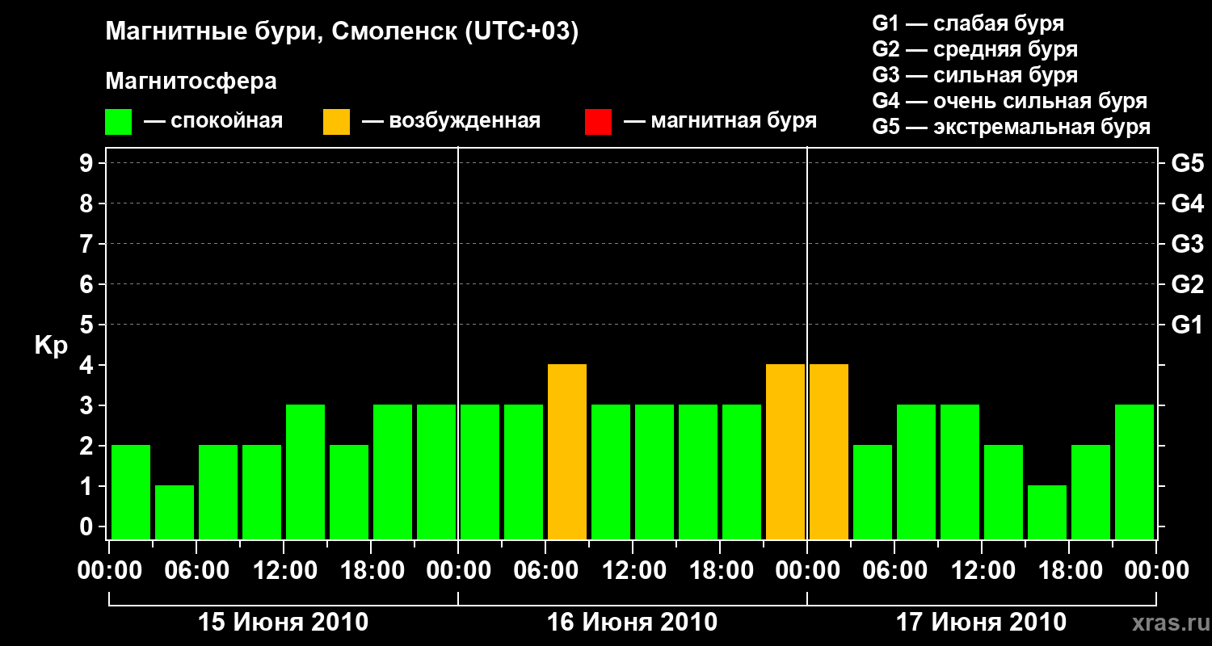Click the orange bar starting 00:00 on 17 Июня

tap(829, 451)
